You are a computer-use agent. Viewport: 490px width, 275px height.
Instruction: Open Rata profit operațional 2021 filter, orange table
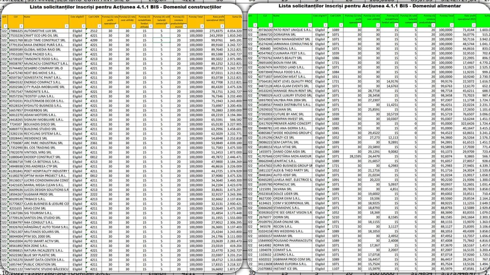[x=222, y=26]
